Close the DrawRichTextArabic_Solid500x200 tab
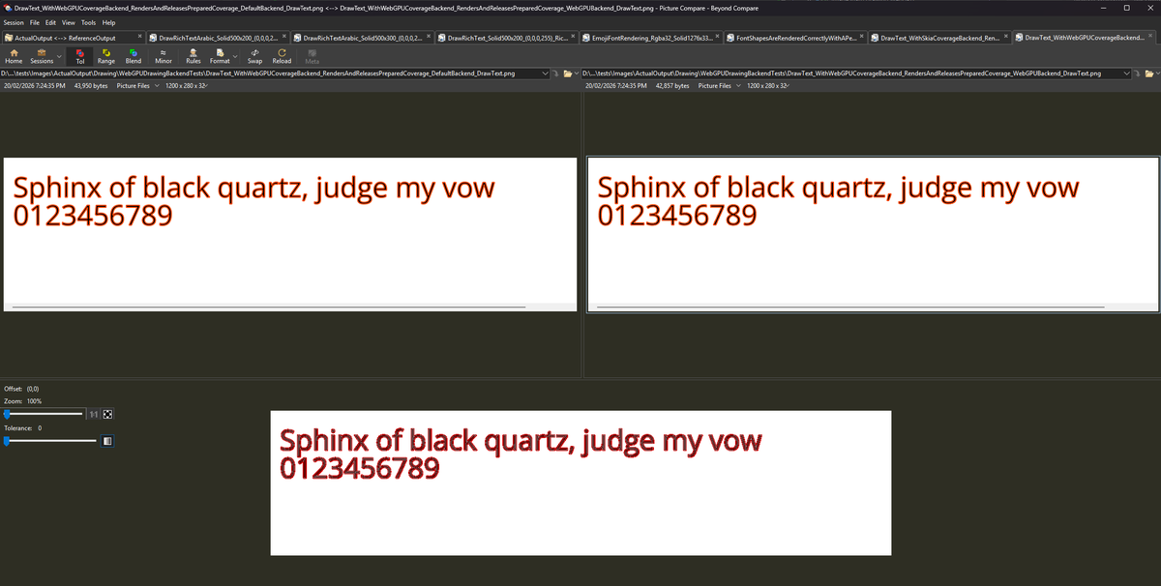Viewport: 1161px width, 586px height. click(x=284, y=38)
